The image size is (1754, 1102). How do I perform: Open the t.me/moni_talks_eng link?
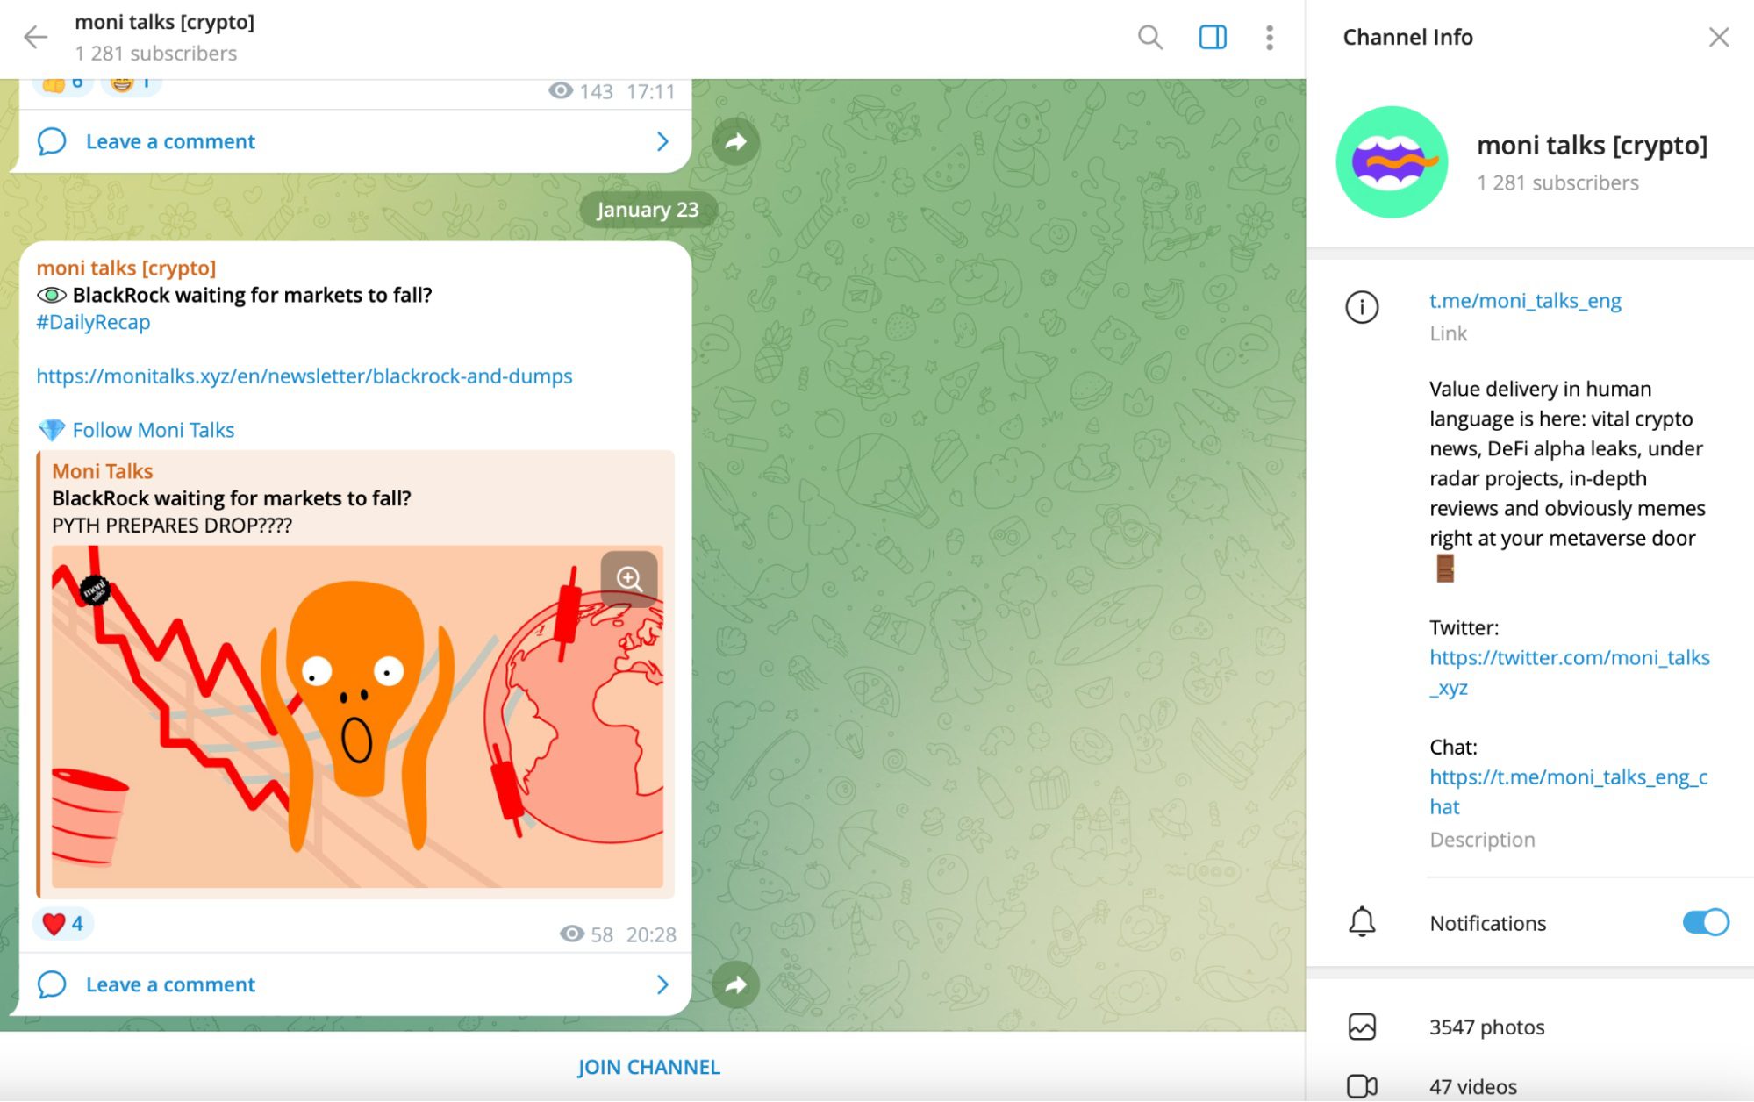1525,301
